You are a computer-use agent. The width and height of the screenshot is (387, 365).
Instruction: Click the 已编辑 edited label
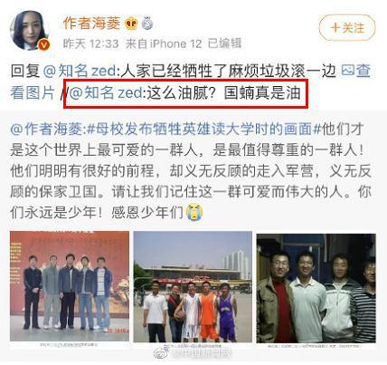coord(225,43)
